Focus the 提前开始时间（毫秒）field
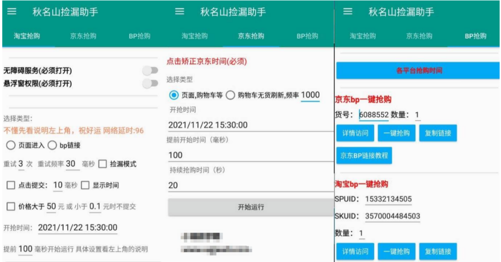This screenshot has width=501, height=262. tap(251, 155)
